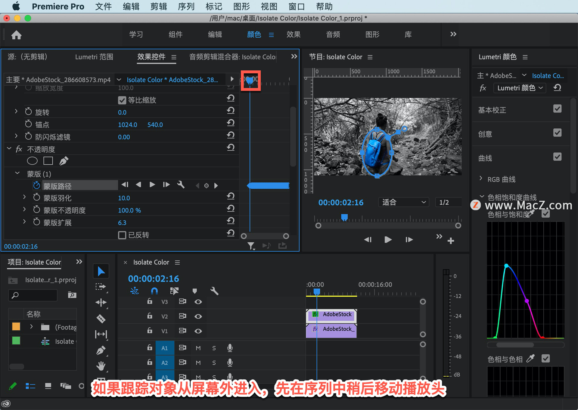Image resolution: width=578 pixels, height=410 pixels.
Task: Switch to the 编辑 workspace tab
Action: tap(215, 35)
